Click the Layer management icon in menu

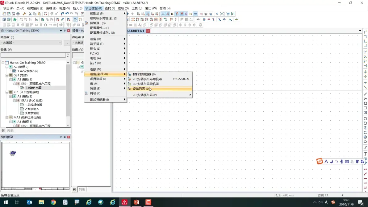point(87,23)
